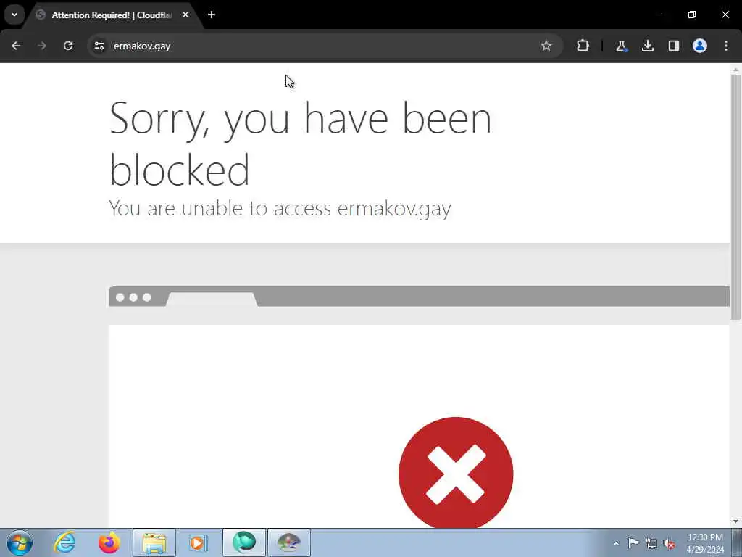Toggle the side panel icon
This screenshot has height=557, width=742.
[x=673, y=46]
